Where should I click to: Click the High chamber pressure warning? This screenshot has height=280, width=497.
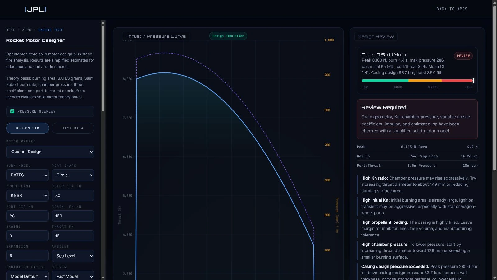[417, 251]
